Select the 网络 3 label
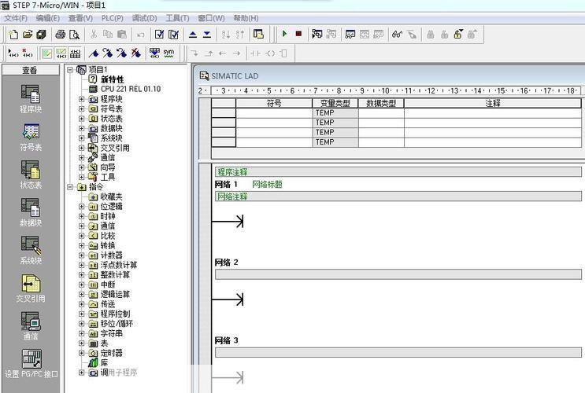The image size is (585, 393). click(x=226, y=340)
